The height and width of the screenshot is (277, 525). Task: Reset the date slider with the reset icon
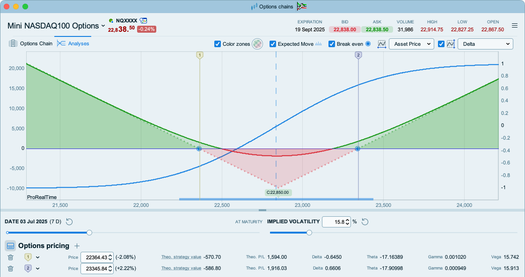70,221
